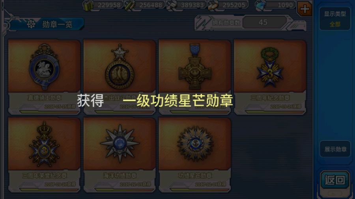Click the progress bar under 嘉德骑士勋章
Viewport: 355px width, 199px height.
click(x=49, y=112)
